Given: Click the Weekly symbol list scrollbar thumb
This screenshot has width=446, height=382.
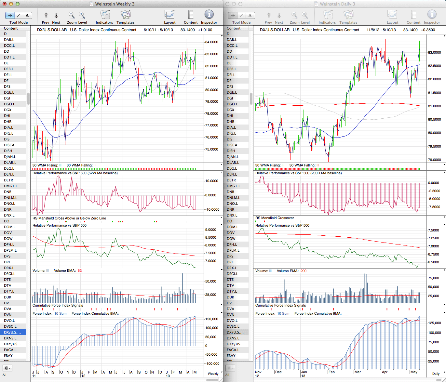Looking at the screenshot, I should point(28,99).
